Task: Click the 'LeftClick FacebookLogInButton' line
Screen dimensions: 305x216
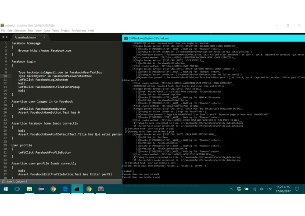Action: (43, 80)
